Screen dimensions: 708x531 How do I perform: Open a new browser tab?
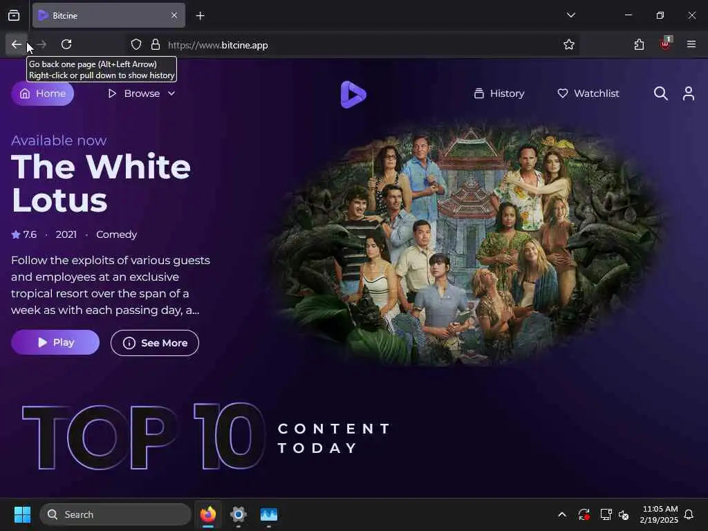pyautogui.click(x=200, y=16)
